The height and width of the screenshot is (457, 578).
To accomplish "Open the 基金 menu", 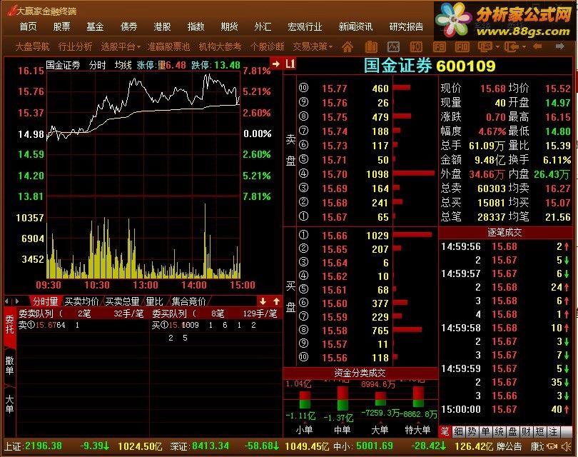I will click(95, 26).
